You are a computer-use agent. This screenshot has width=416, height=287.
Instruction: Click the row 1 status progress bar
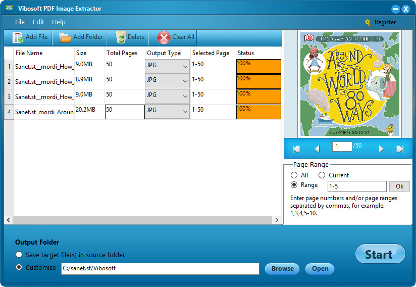pos(258,66)
